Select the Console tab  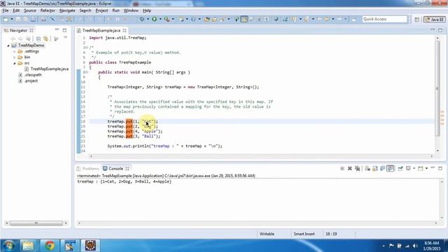[x=115, y=169]
